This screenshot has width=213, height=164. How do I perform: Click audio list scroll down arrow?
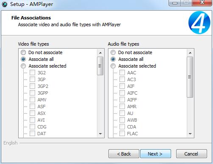pos(190,134)
